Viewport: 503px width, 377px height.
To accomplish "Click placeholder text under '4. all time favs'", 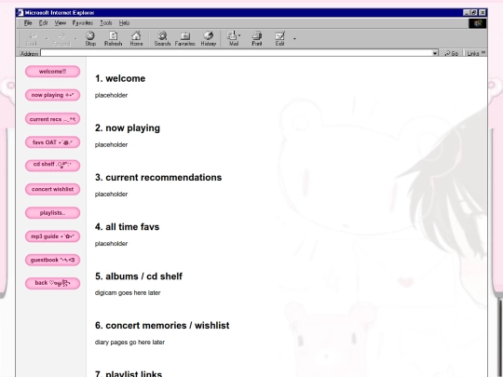I will (x=111, y=244).
